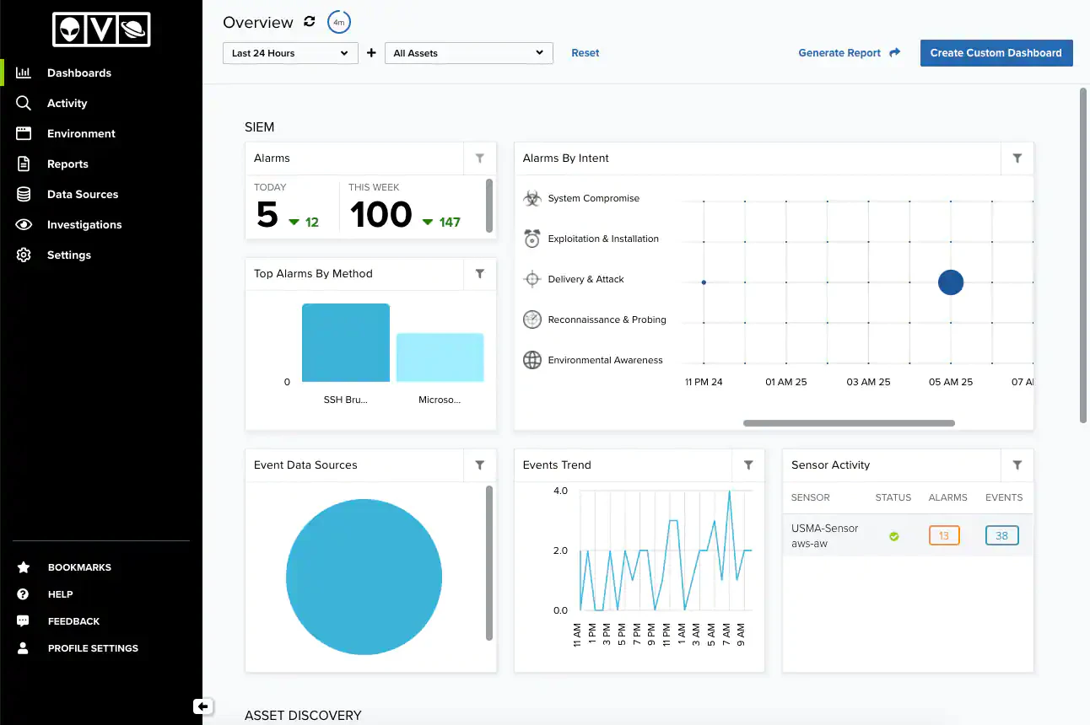Viewport: 1090px width, 725px height.
Task: Click the orange alarms count 13 badge
Action: click(x=943, y=535)
